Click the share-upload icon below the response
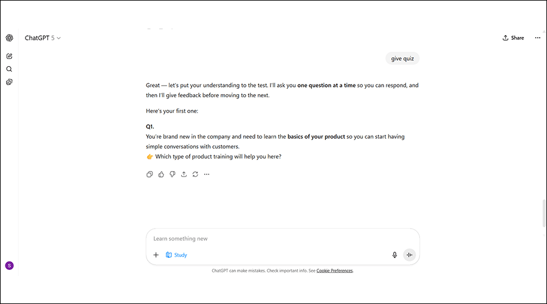Screen dimensions: 547x304 (x=184, y=174)
